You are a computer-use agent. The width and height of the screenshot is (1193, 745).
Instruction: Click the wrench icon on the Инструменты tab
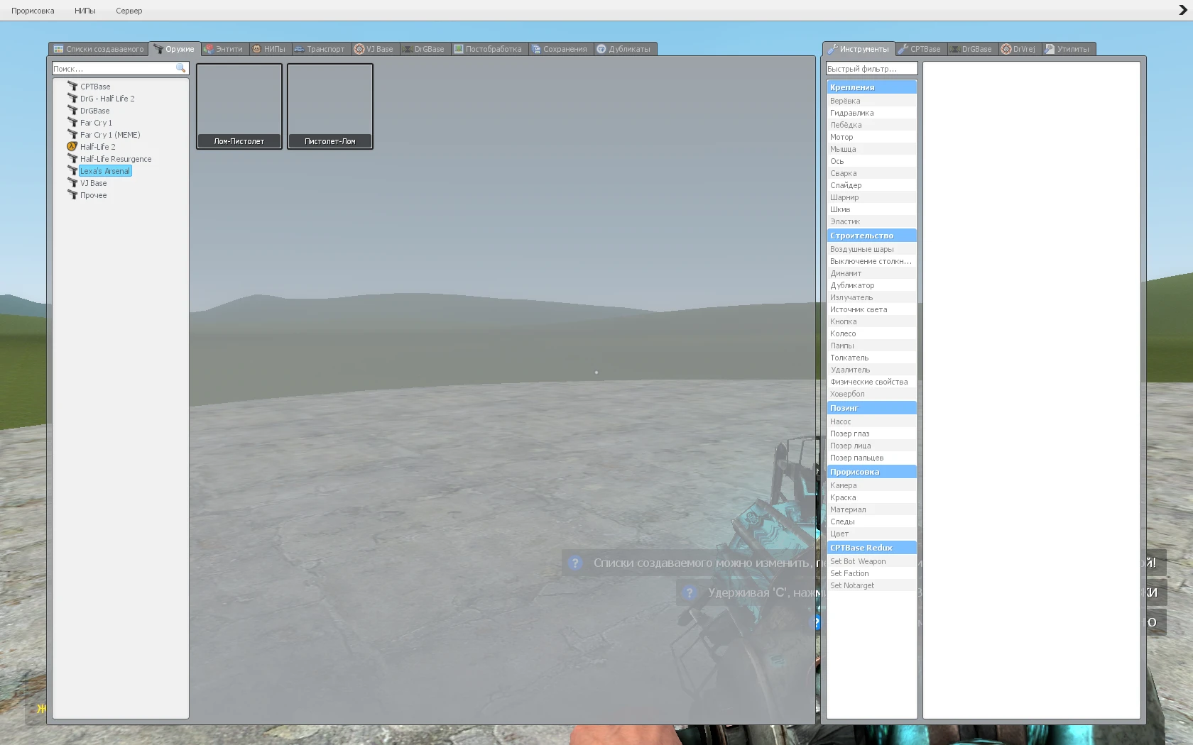[x=832, y=49]
